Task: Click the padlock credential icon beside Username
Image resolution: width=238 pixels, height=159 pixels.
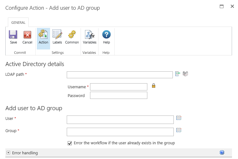Action: pyautogui.click(x=154, y=85)
